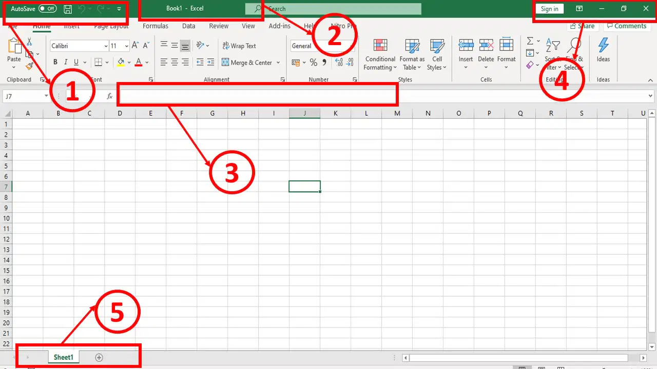Image resolution: width=657 pixels, height=369 pixels.
Task: Select column header J
Action: pyautogui.click(x=304, y=113)
